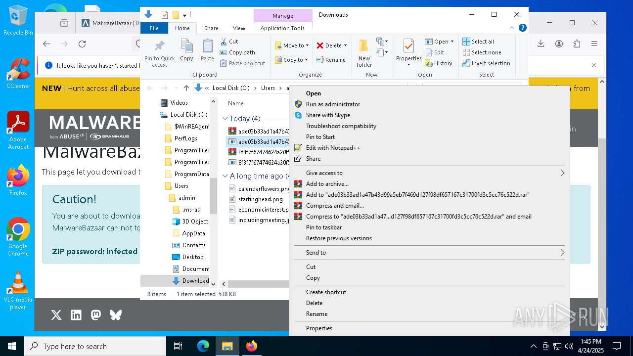Click Name column header
Image resolution: width=633 pixels, height=356 pixels.
(236, 103)
